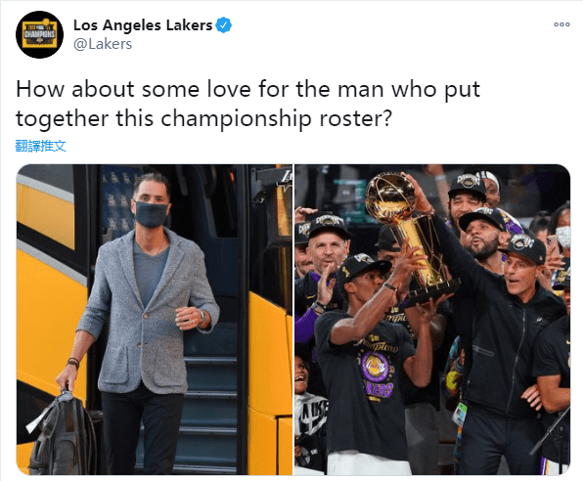Click the blue verified badge
The image size is (583, 481).
click(224, 25)
